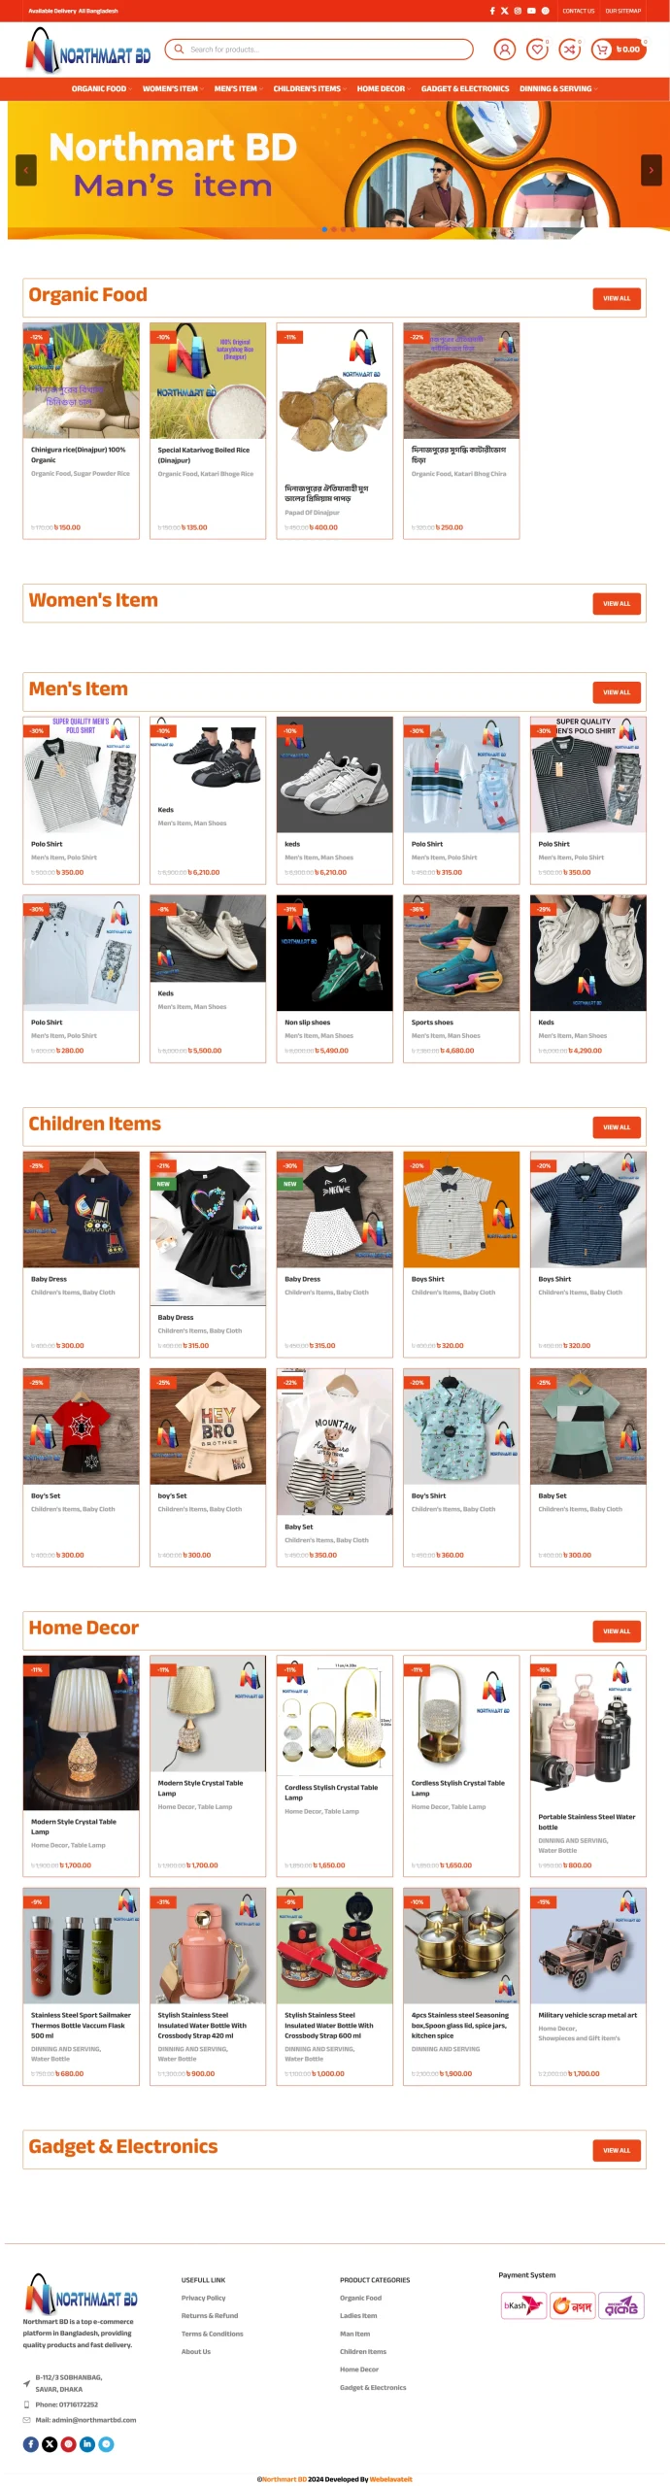Click the YouTube icon in top bar
This screenshot has width=670, height=2486.
point(531,11)
